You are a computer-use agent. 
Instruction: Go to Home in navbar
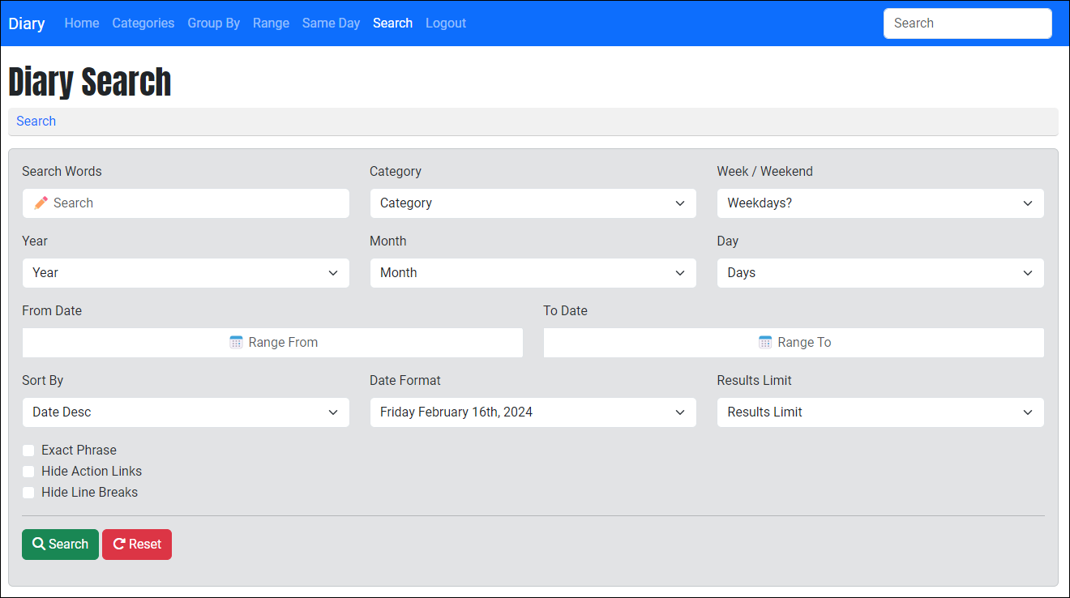coord(82,23)
